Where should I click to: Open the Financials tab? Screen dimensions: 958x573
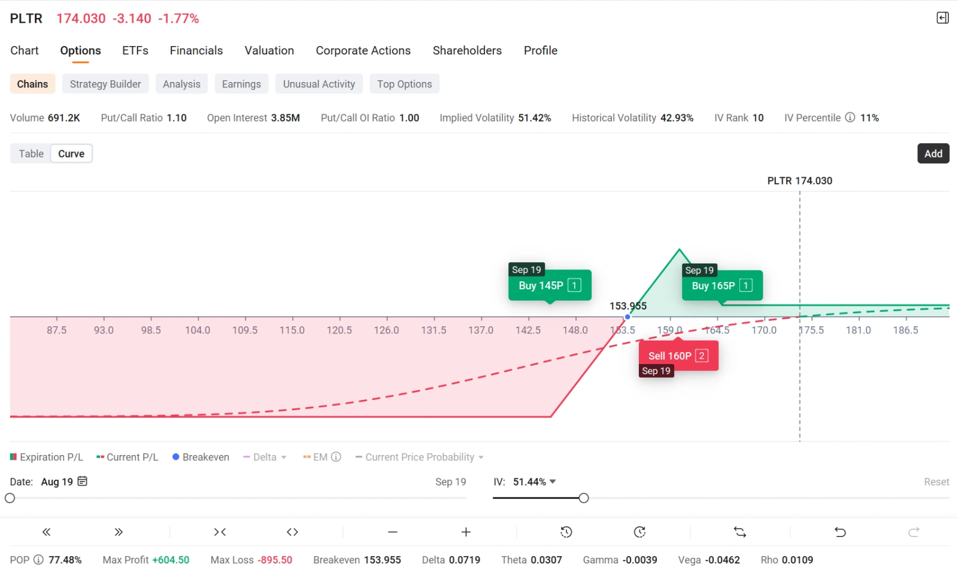196,50
